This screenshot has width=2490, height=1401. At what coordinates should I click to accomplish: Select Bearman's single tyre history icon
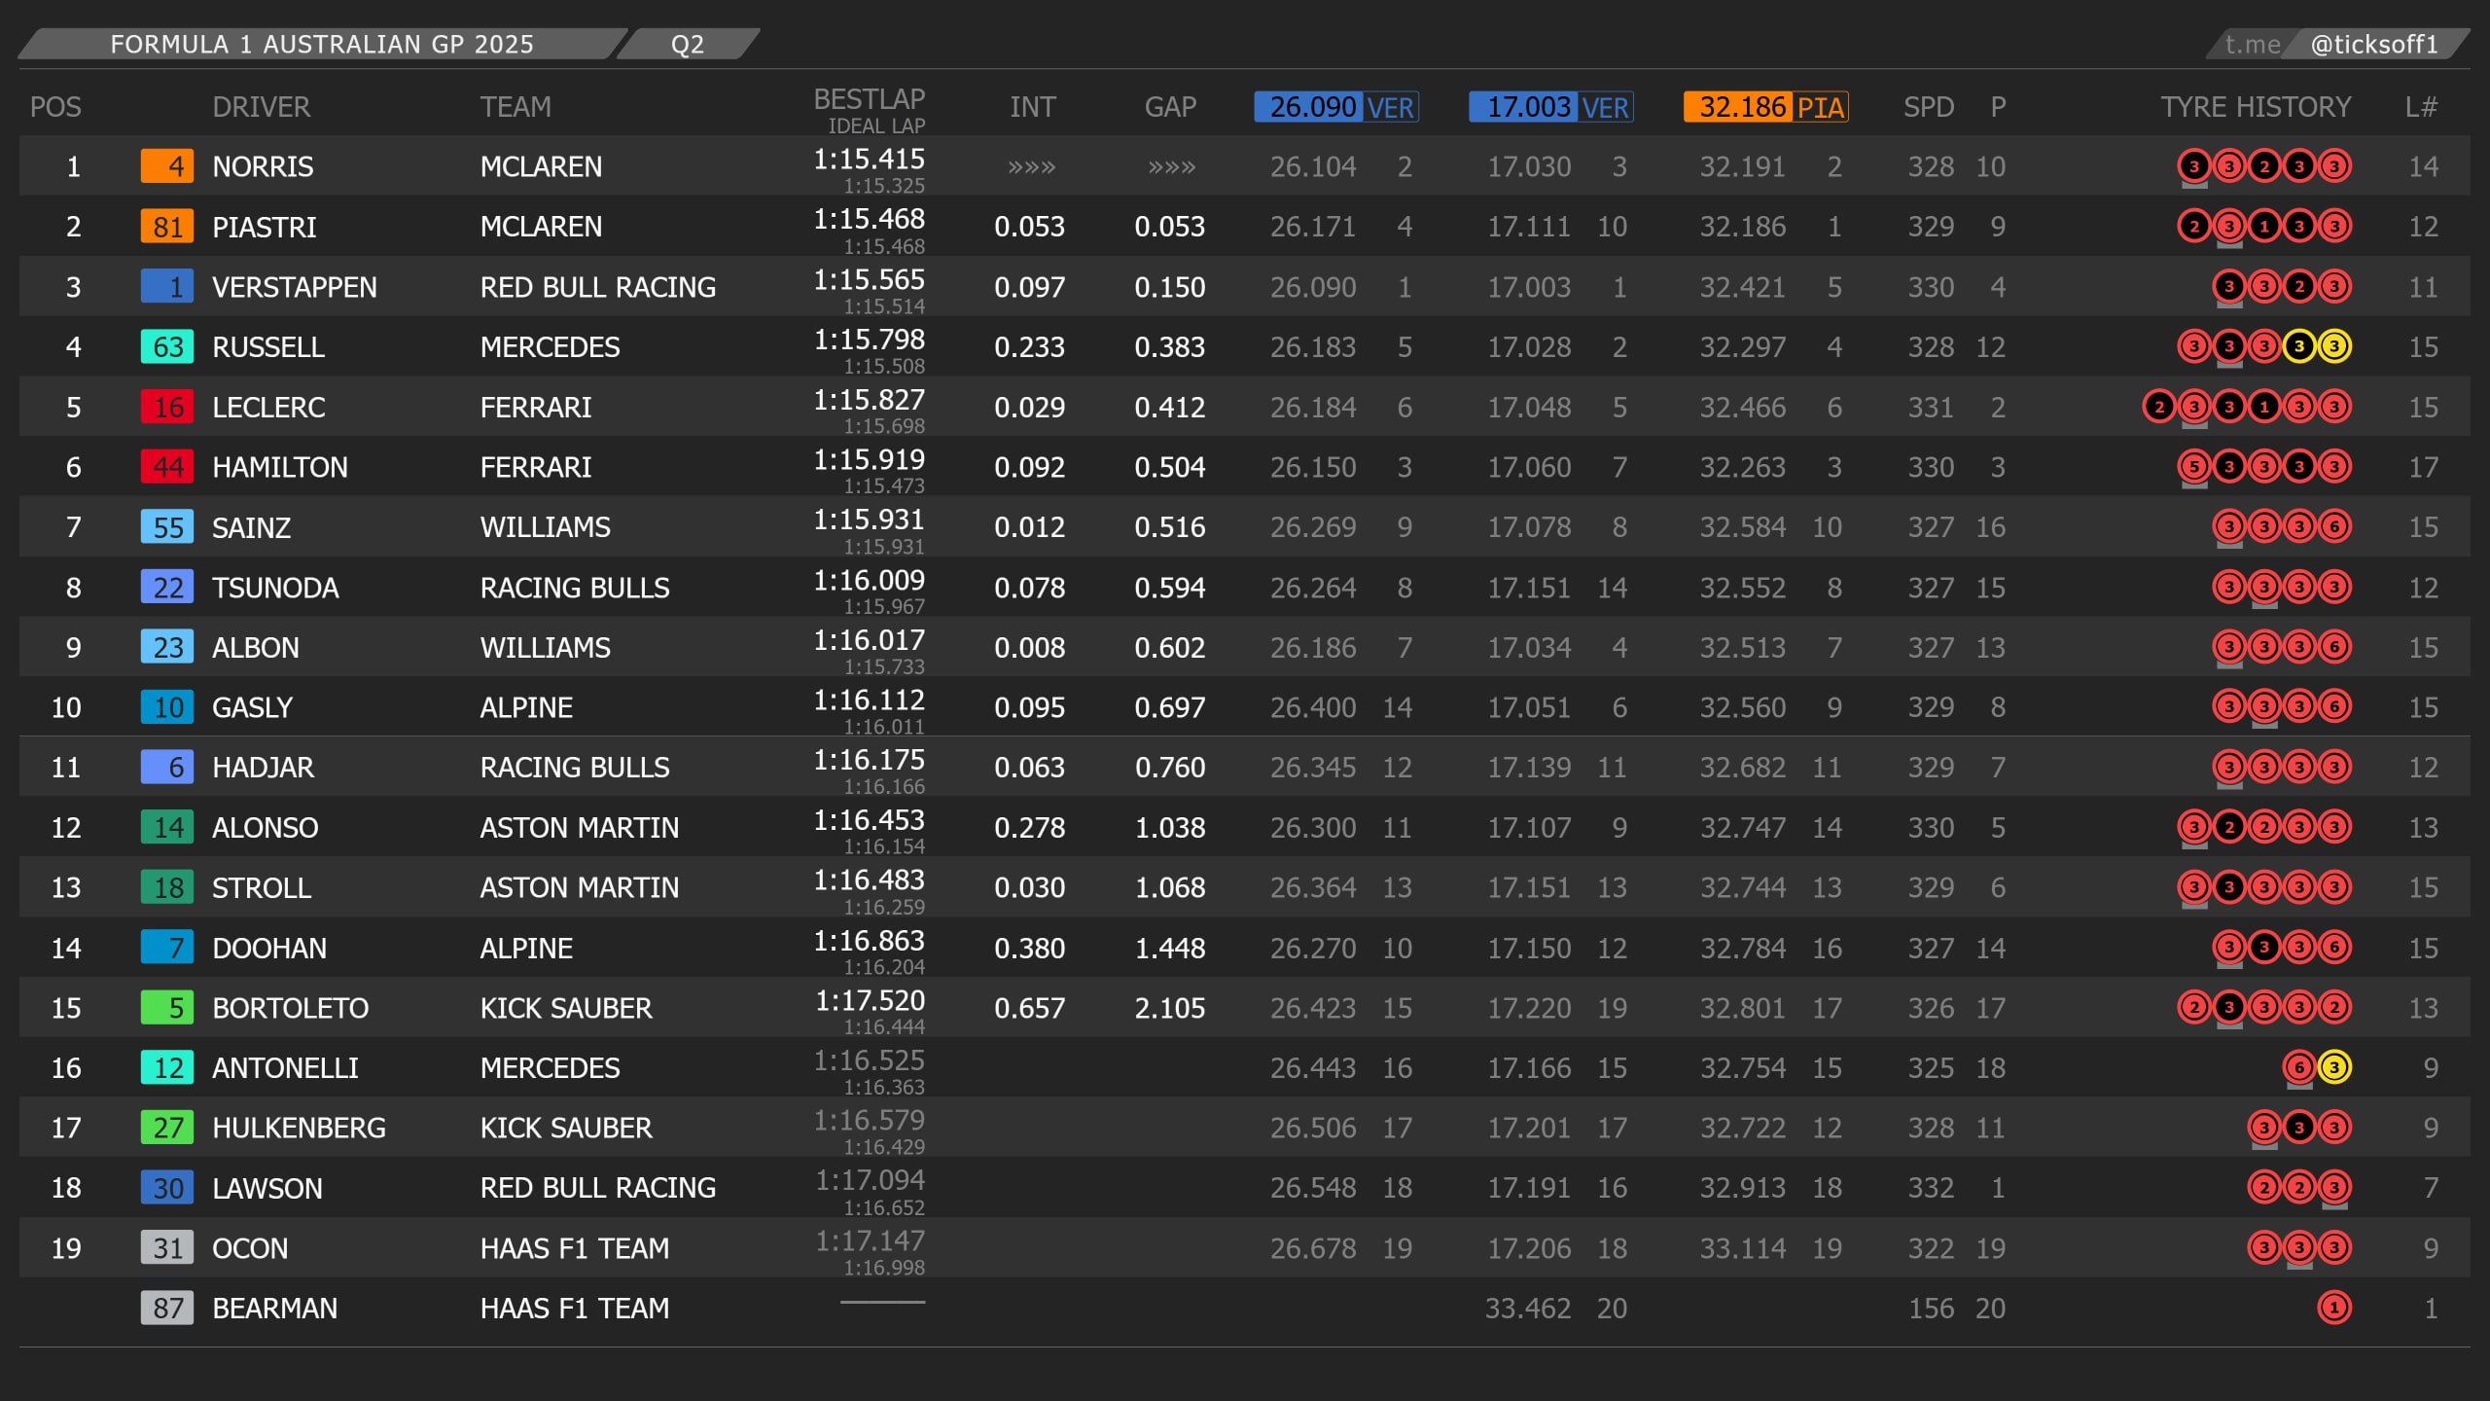point(2333,1307)
